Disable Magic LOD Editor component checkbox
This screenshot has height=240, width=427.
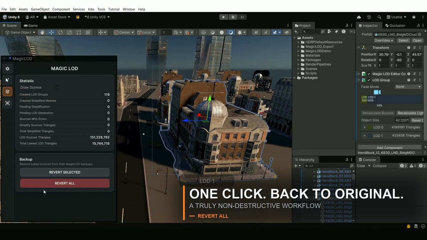[x=369, y=74]
